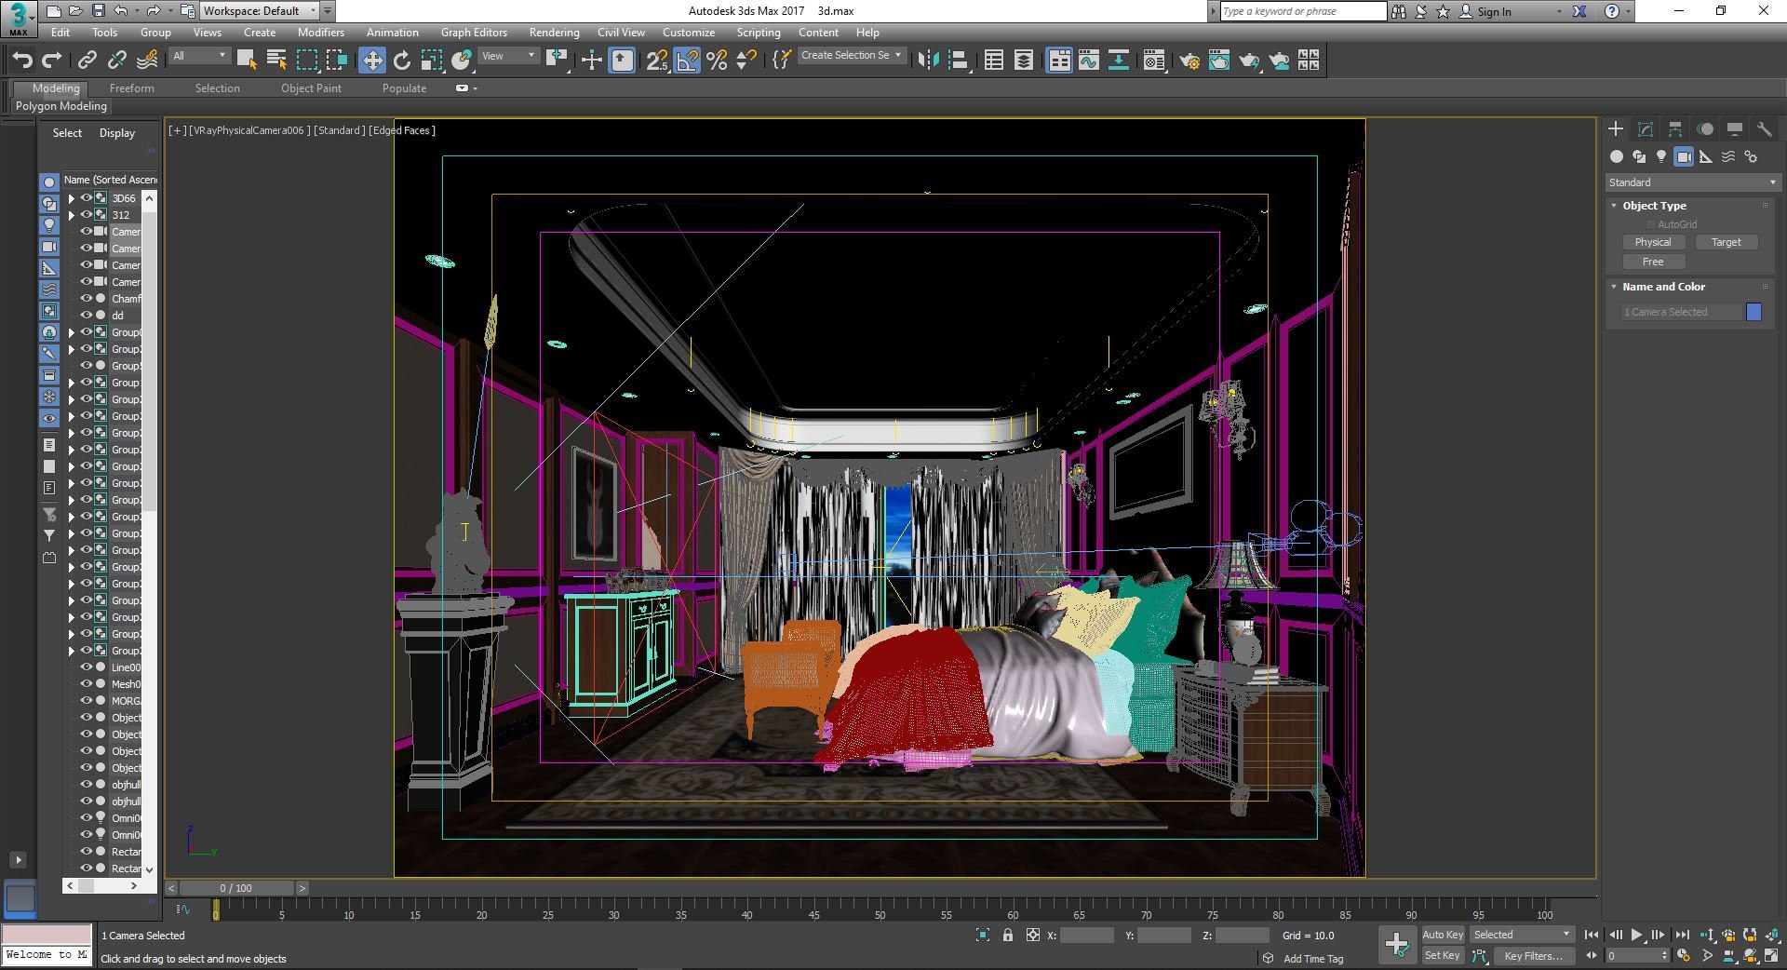Expand the 312 group tree item
This screenshot has height=970, width=1787.
(71, 215)
